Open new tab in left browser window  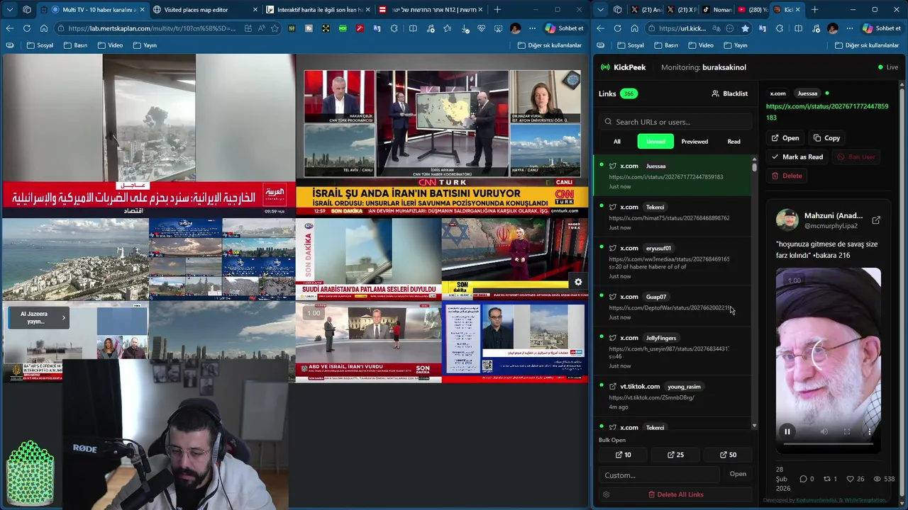[x=497, y=10]
